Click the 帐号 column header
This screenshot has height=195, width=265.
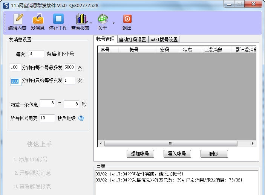[x=137, y=50]
